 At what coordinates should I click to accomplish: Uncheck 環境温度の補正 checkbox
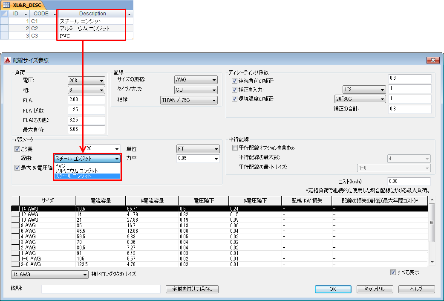pos(234,99)
